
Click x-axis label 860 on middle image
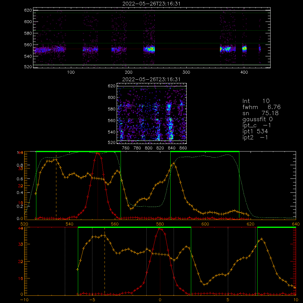pos(183,148)
